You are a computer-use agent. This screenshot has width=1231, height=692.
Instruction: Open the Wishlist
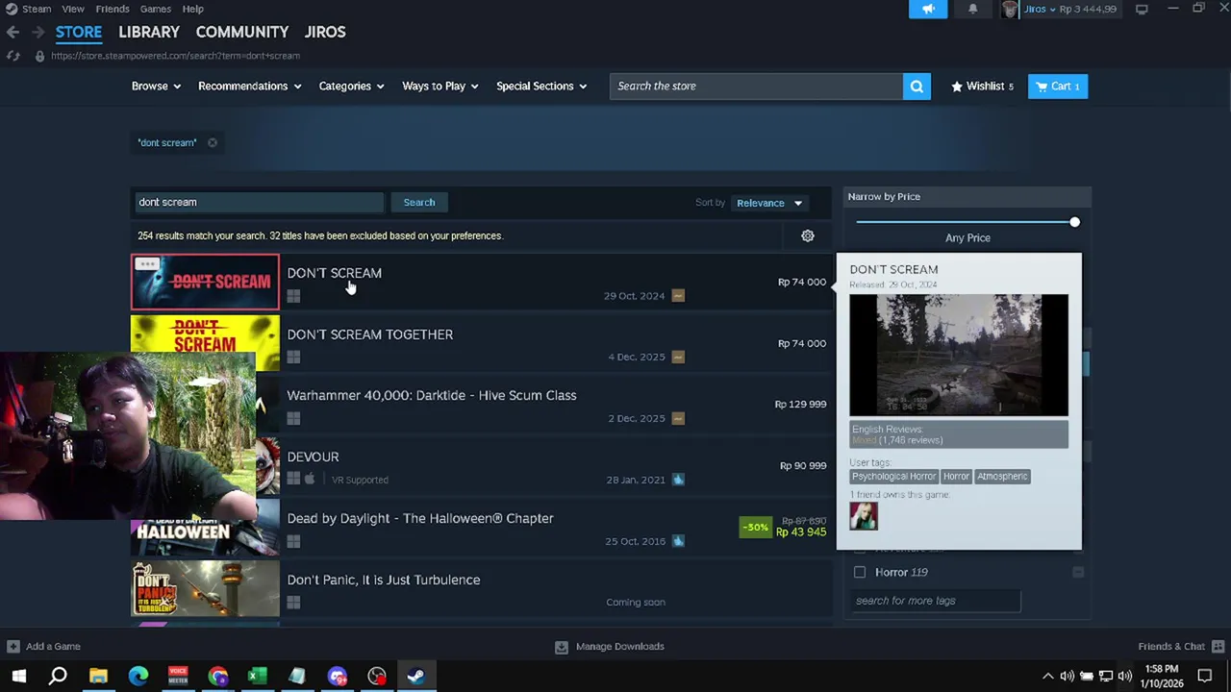click(x=982, y=86)
